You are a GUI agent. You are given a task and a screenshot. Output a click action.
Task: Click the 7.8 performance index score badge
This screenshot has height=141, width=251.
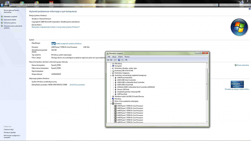click(53, 43)
